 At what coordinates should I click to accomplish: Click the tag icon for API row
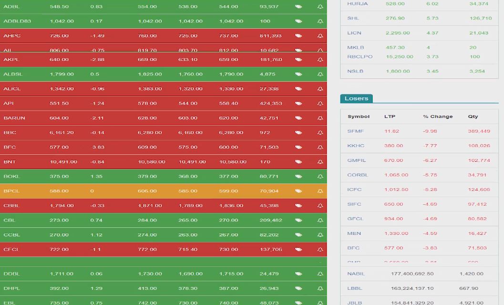click(x=298, y=104)
